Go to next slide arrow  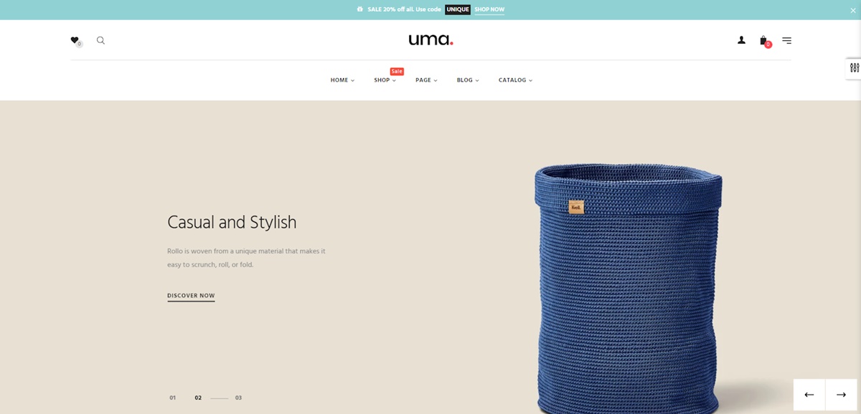(x=841, y=395)
